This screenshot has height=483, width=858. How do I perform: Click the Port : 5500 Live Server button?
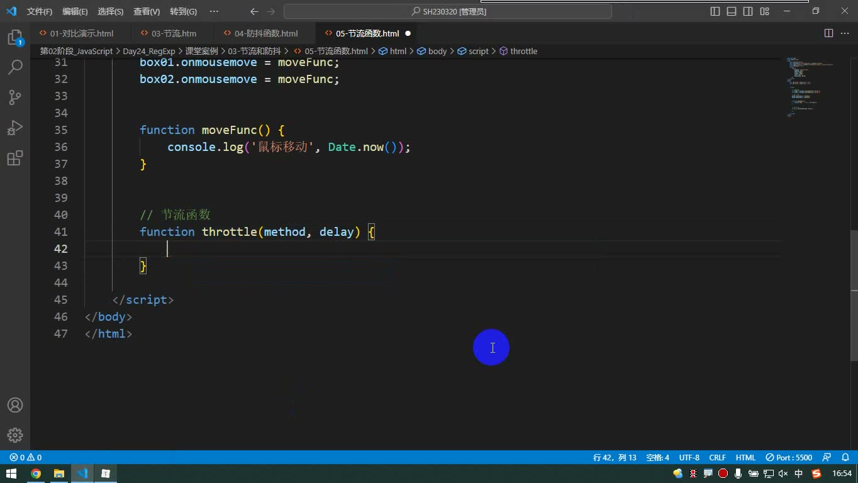click(x=789, y=458)
